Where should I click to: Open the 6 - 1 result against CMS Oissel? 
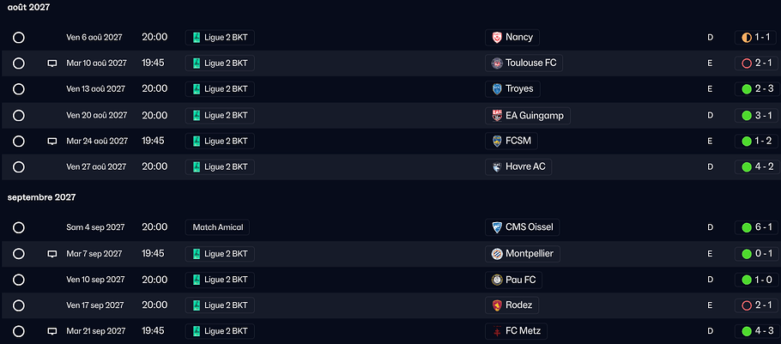pos(755,227)
